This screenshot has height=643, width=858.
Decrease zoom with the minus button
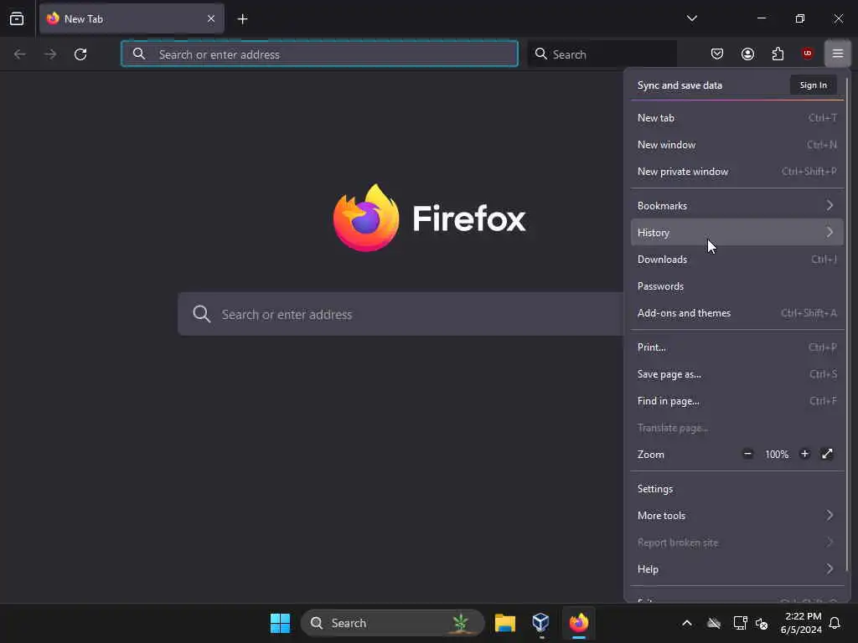747,454
